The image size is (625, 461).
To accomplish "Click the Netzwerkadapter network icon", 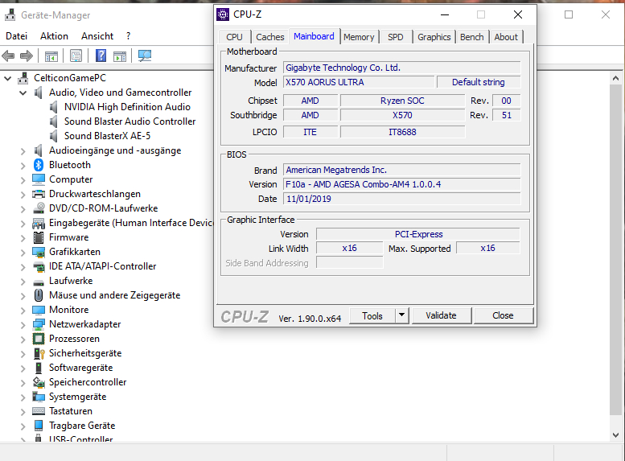I will click(39, 324).
